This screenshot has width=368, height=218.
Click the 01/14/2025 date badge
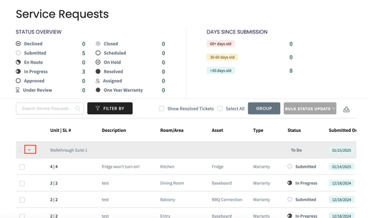pyautogui.click(x=341, y=167)
